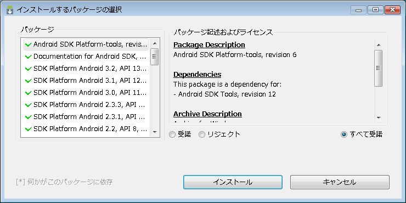Click the Android installer icon in title bar
Screen dimensions: 406x203
pyautogui.click(x=10, y=10)
